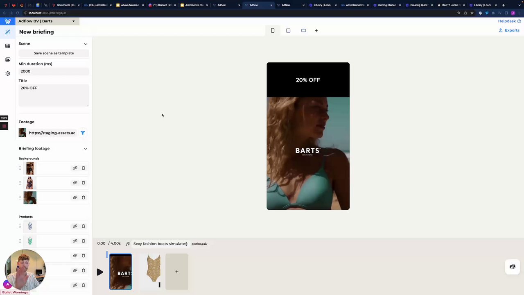524x295 pixels.
Task: Link the third product footage item
Action: 75,256
